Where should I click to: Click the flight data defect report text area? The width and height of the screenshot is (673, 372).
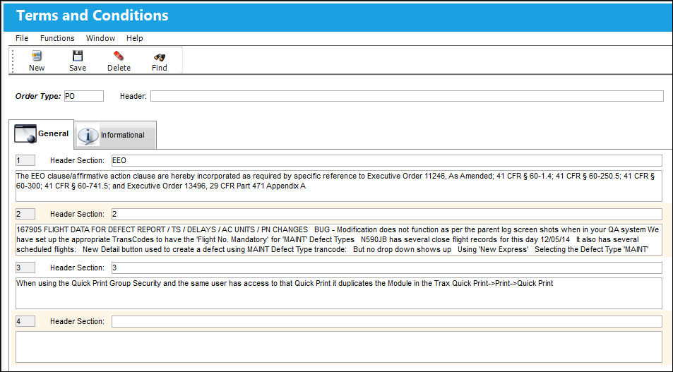pos(339,239)
